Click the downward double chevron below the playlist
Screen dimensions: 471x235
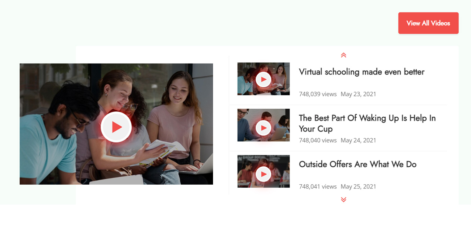coord(343,199)
